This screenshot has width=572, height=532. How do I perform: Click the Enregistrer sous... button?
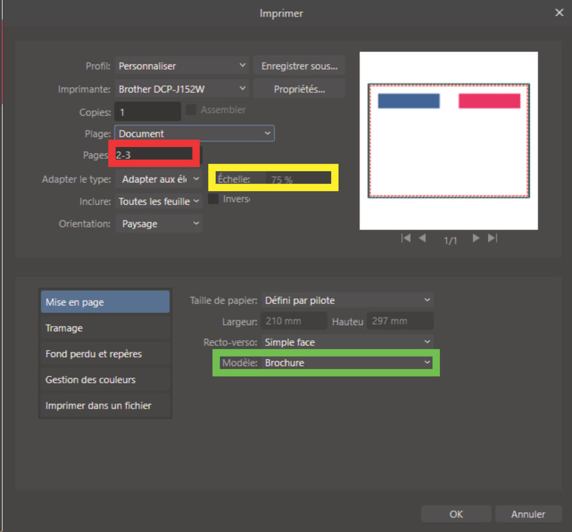click(299, 66)
